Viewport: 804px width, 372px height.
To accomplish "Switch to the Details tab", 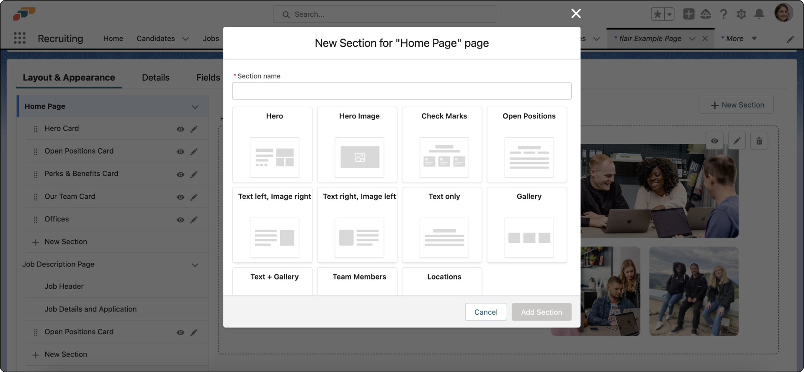I will point(156,77).
